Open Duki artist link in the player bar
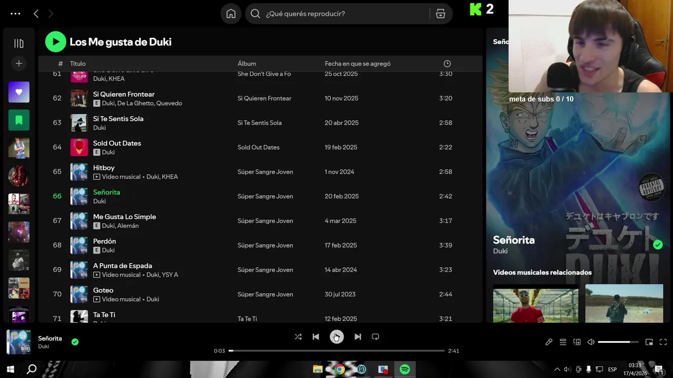Image resolution: width=673 pixels, height=378 pixels. click(44, 346)
